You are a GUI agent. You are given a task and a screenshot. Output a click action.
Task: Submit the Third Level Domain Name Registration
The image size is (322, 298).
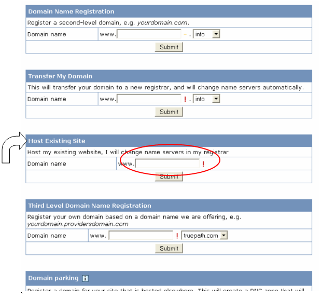click(x=169, y=249)
